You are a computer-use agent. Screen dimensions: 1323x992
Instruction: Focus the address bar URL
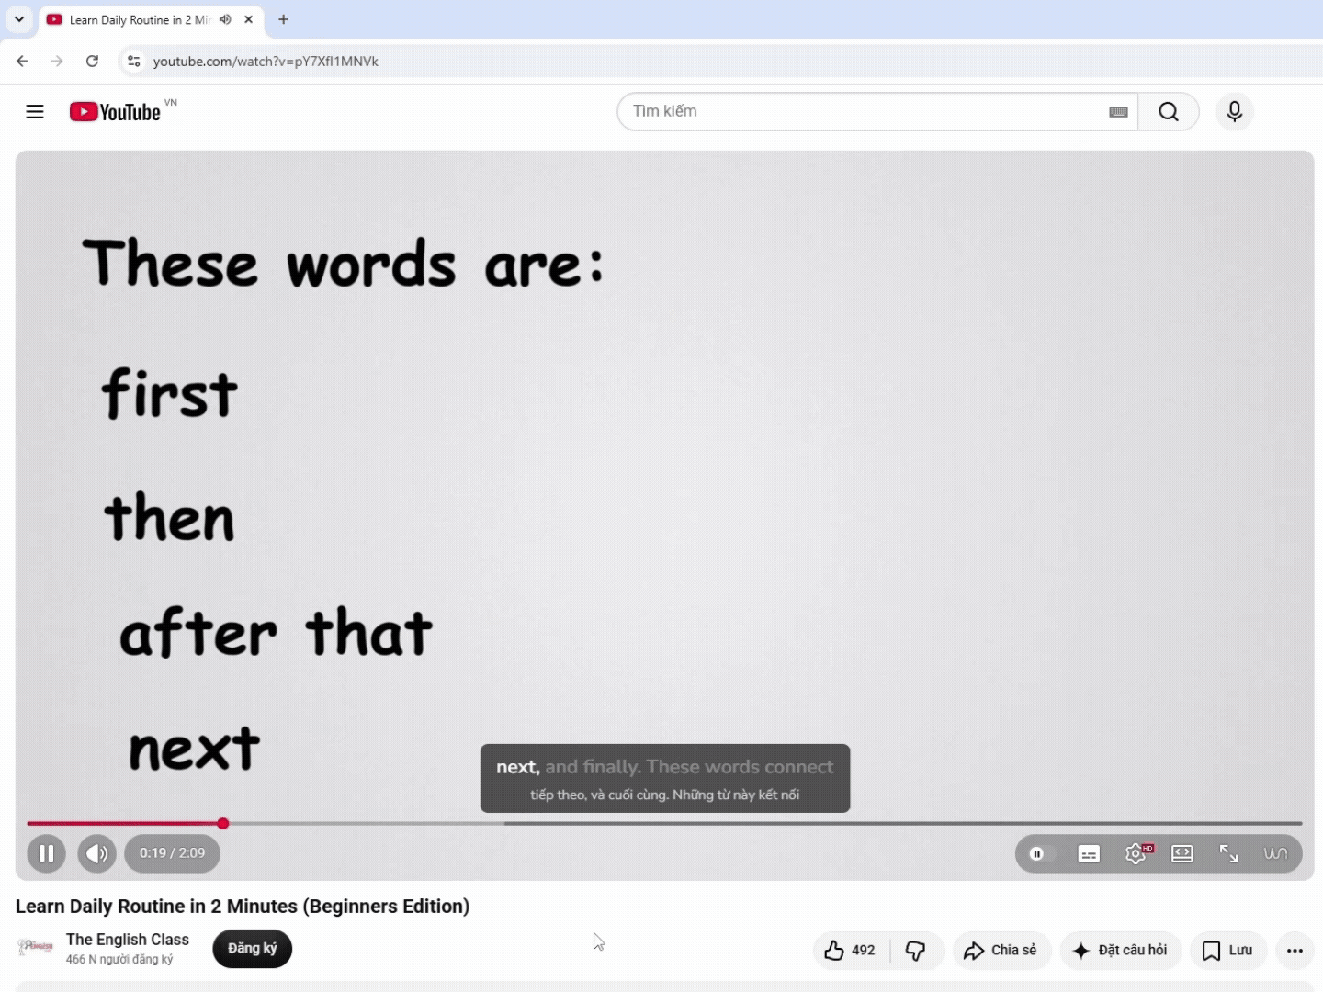(266, 62)
